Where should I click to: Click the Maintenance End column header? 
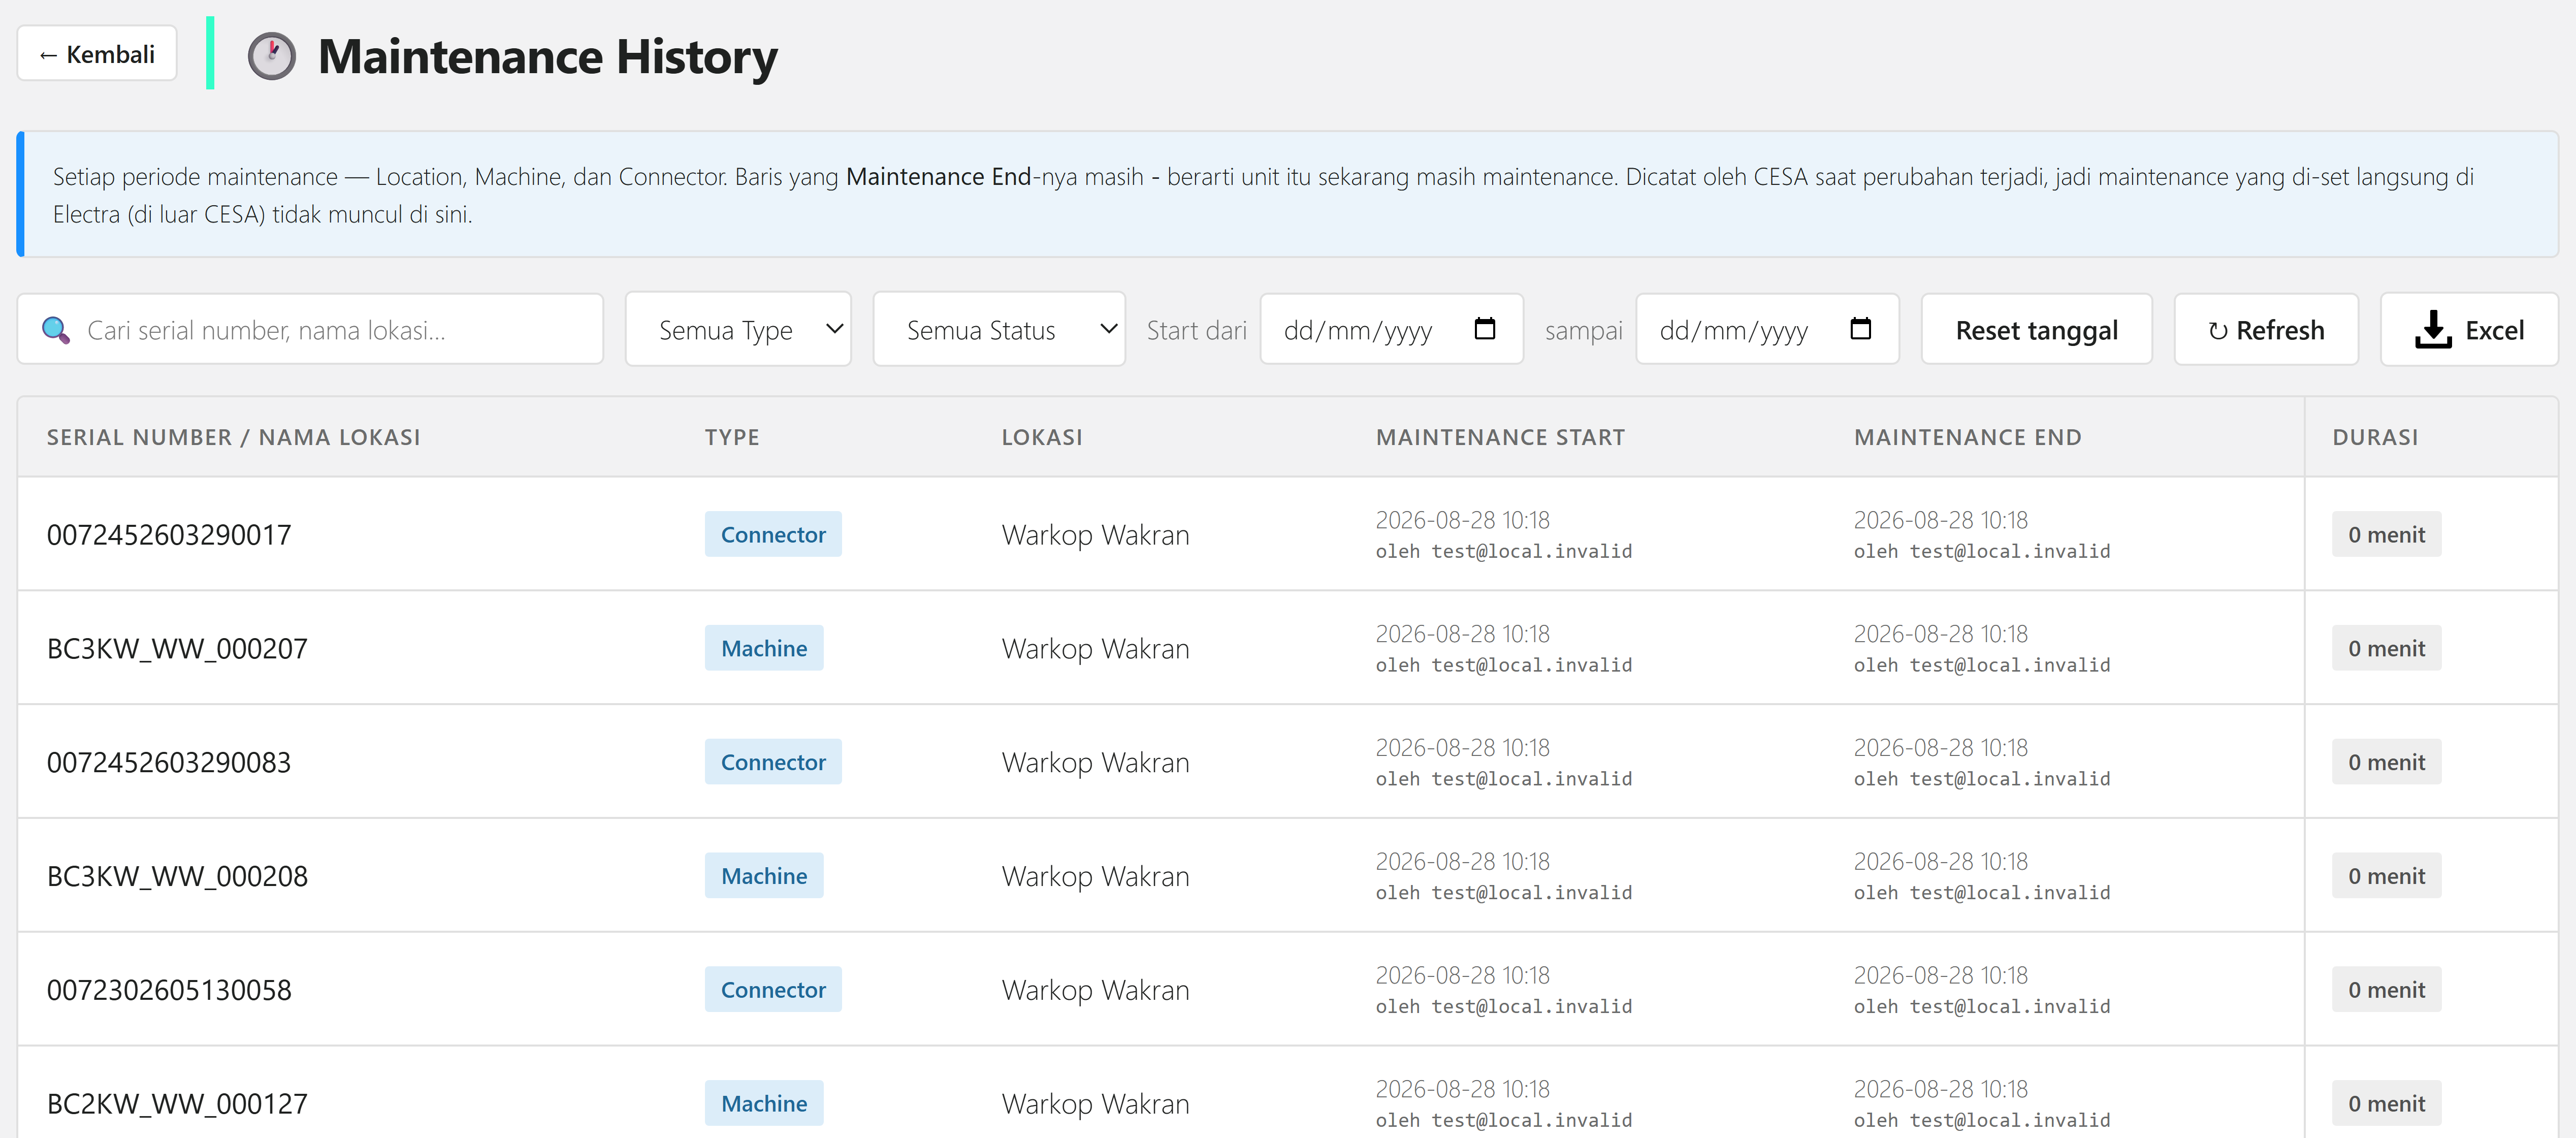click(x=1967, y=437)
